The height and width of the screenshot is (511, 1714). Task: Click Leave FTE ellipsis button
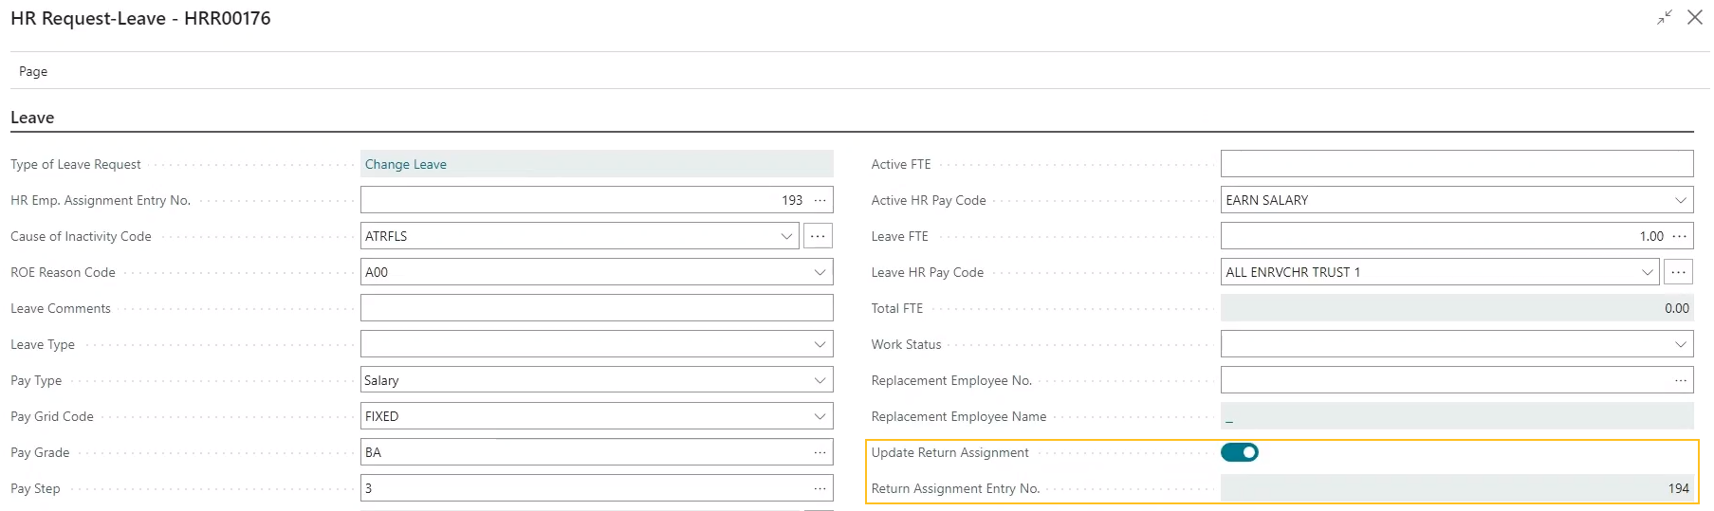pyautogui.click(x=1680, y=236)
